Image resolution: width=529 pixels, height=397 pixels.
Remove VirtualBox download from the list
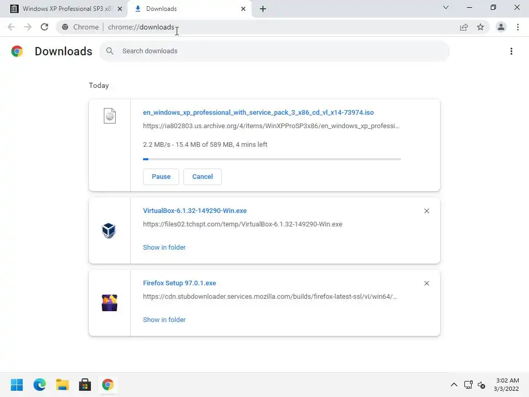(x=427, y=211)
